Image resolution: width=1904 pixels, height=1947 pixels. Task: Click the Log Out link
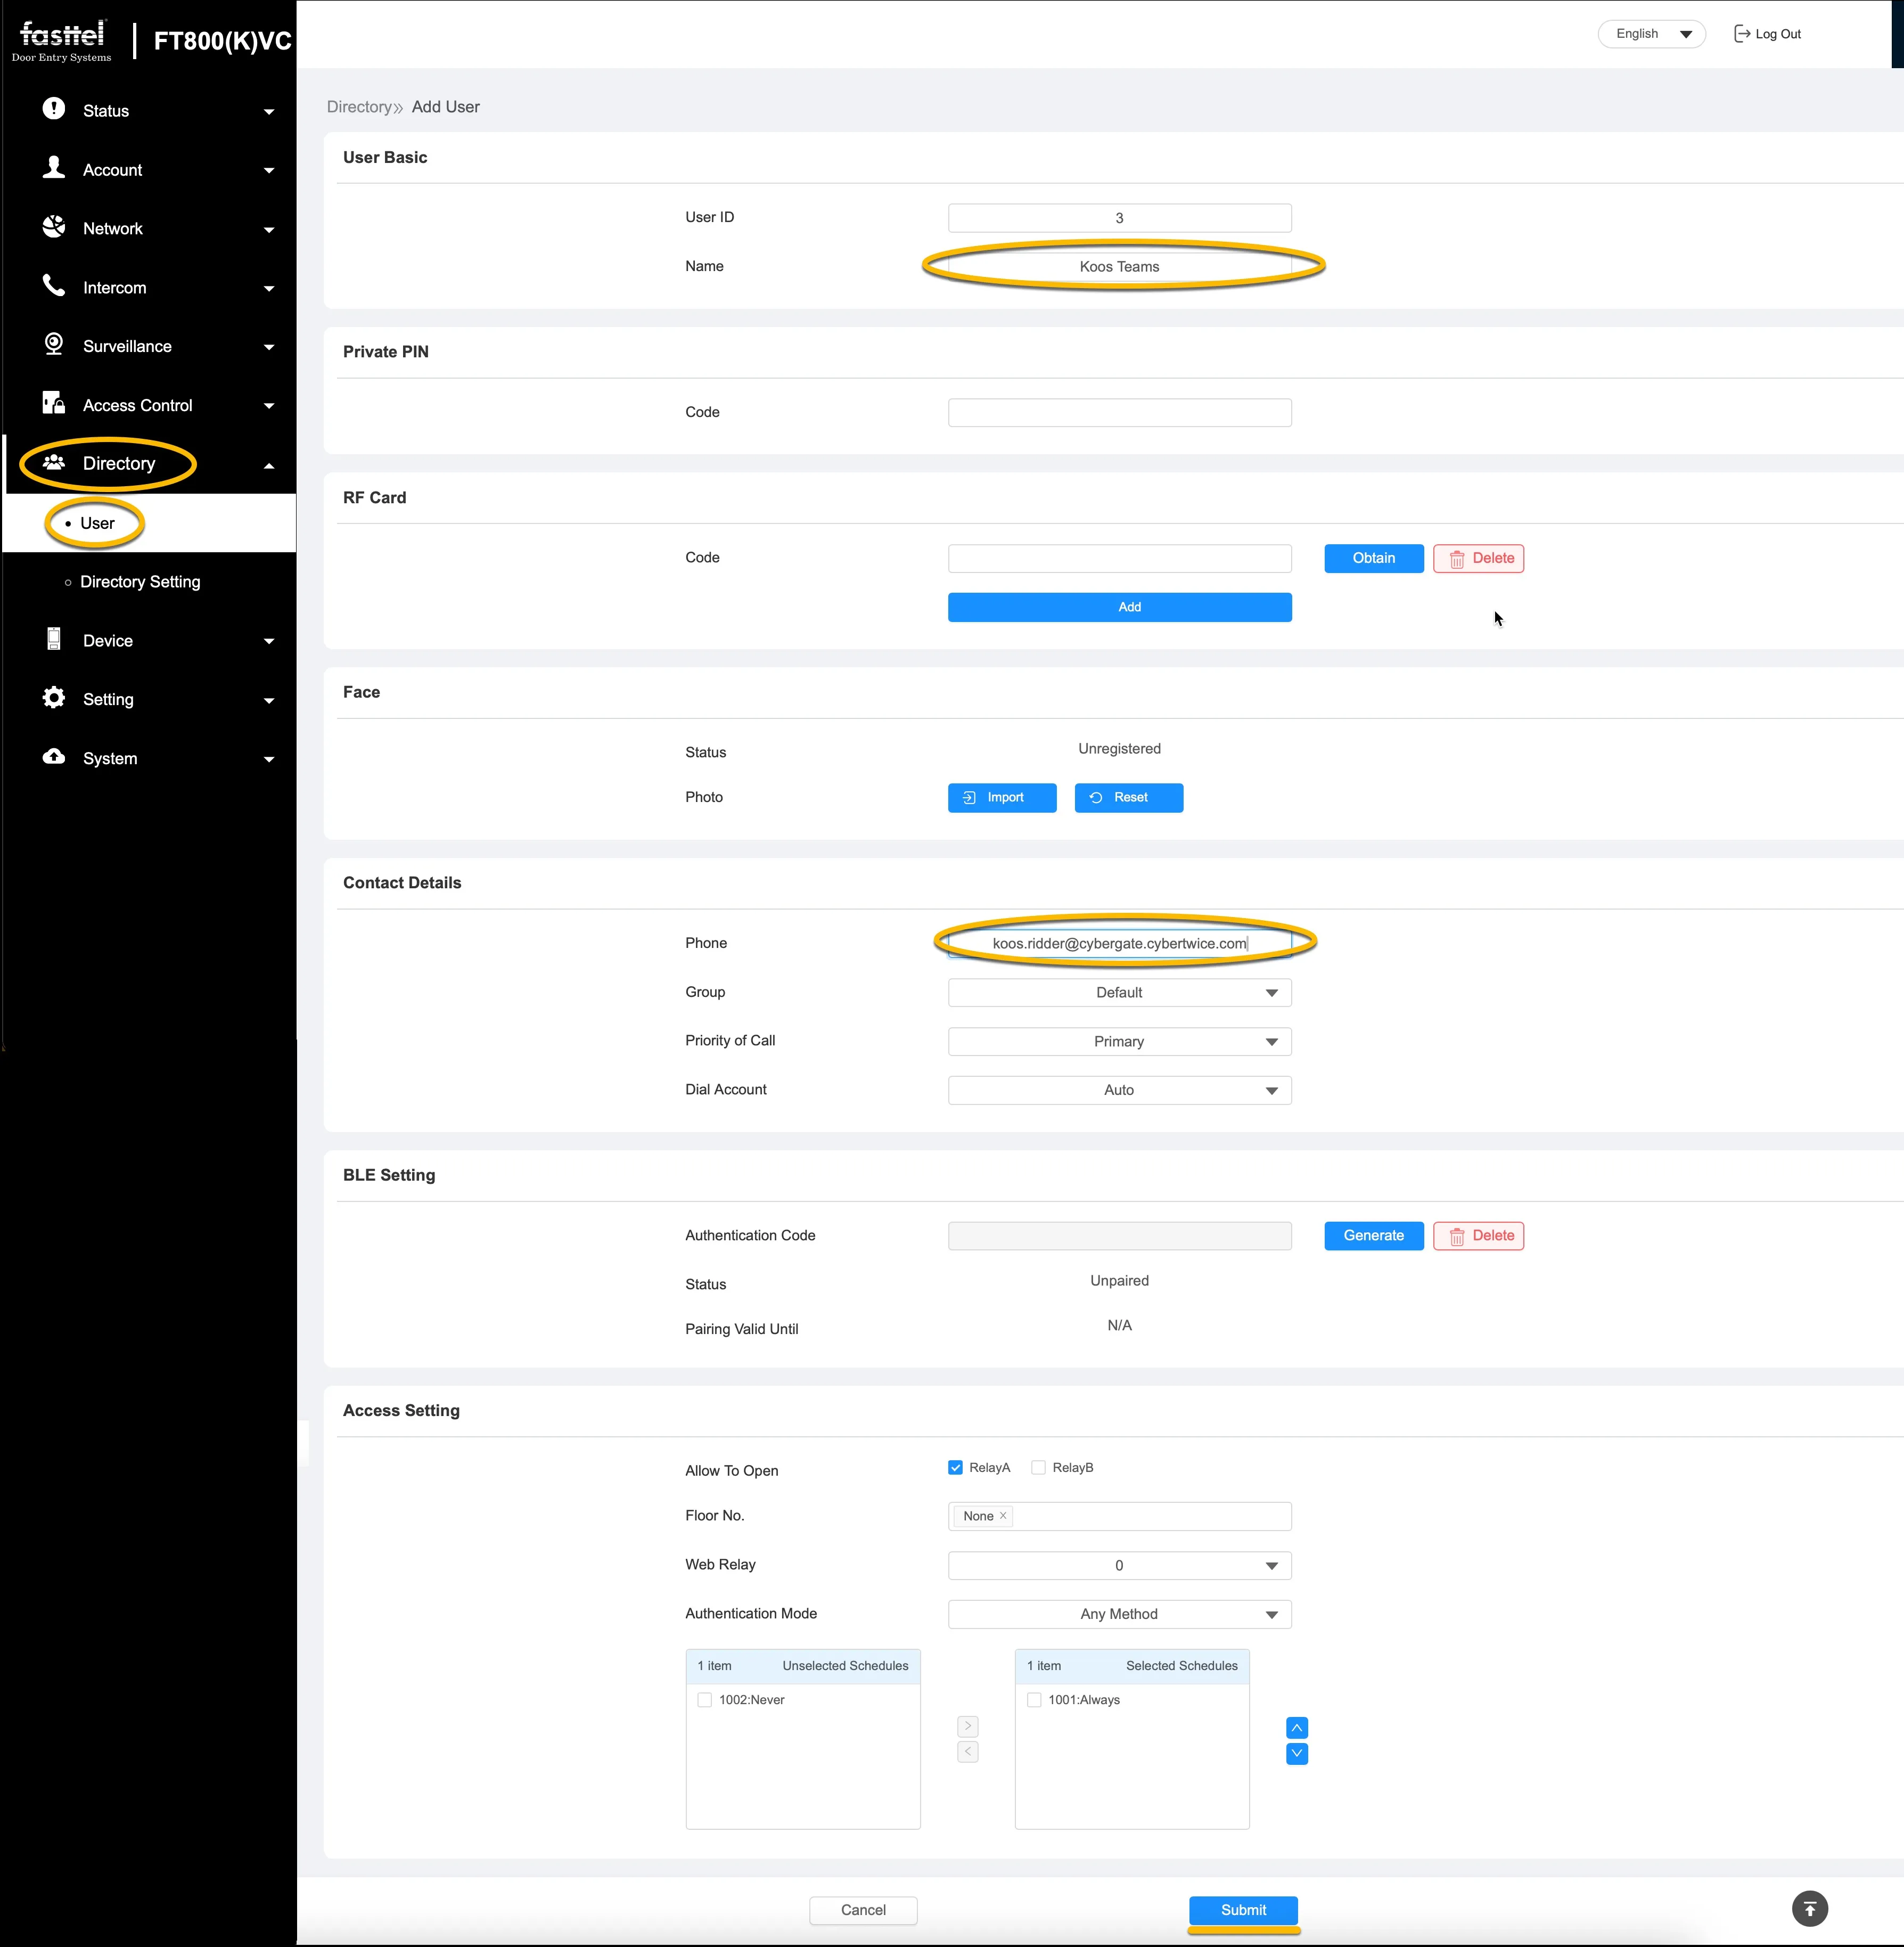(1767, 34)
